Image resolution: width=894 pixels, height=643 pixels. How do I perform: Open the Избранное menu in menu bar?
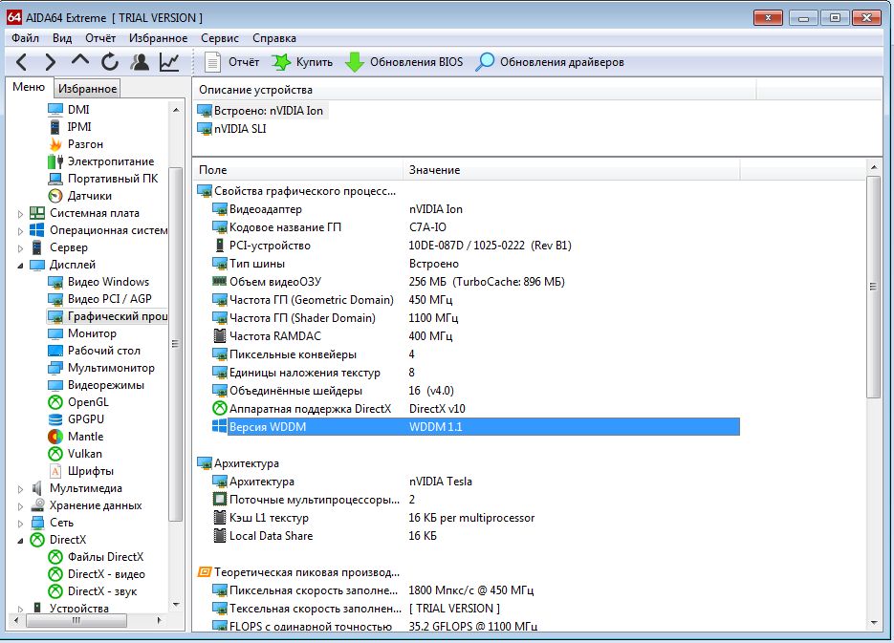(158, 38)
